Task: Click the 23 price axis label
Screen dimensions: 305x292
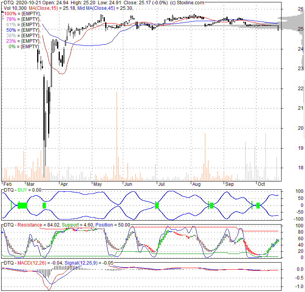Action: click(x=301, y=69)
